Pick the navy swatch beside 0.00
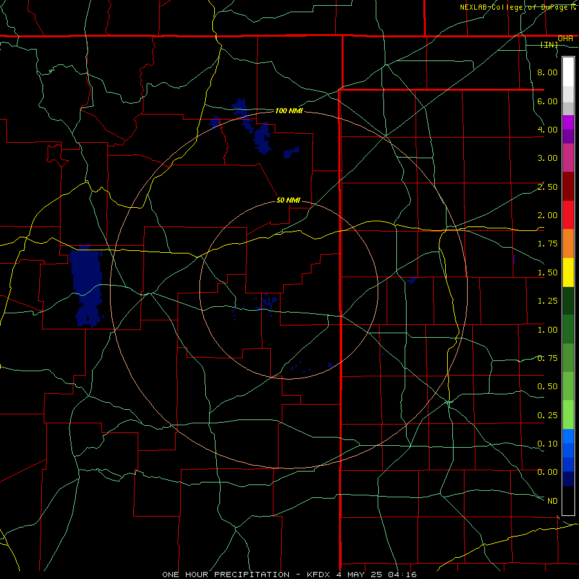Screen dimensions: 579x579 point(568,479)
